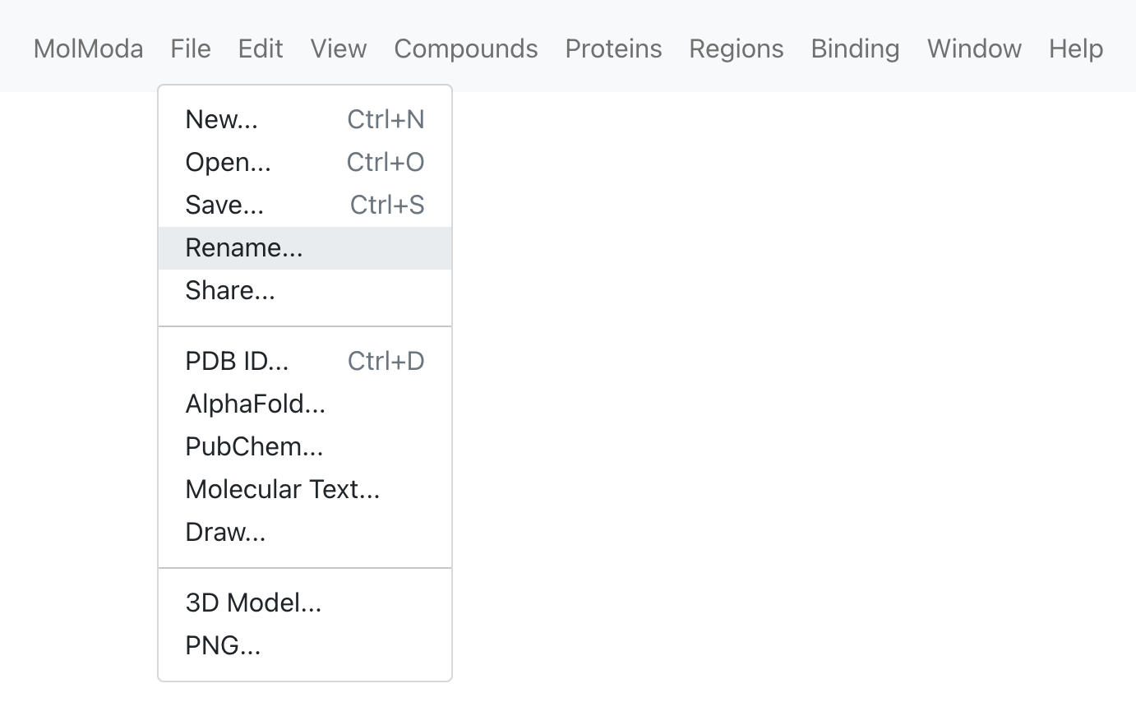Expand the Proteins menu

[613, 48]
